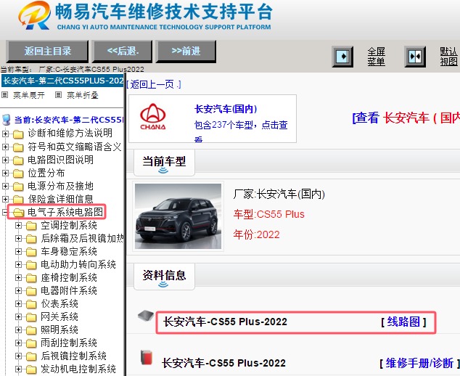Click the folder icon for 后除霜及后视镜加热
Image resolution: width=460 pixels, height=376 pixels.
(x=31, y=239)
